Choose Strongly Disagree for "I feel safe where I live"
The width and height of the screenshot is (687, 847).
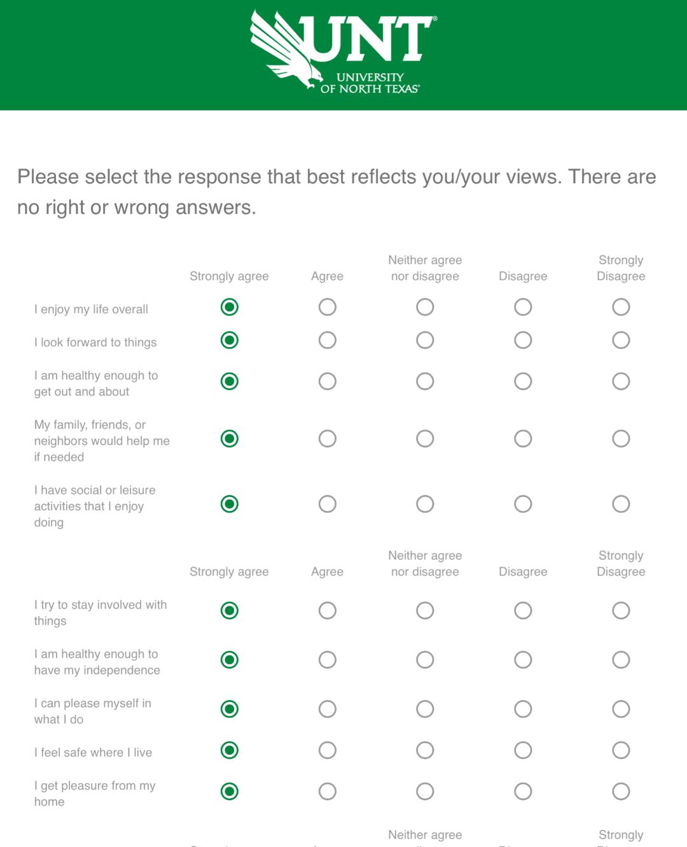click(621, 750)
